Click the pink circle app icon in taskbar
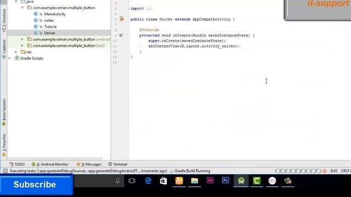Viewport: 351px width, 197px height. coord(272,181)
